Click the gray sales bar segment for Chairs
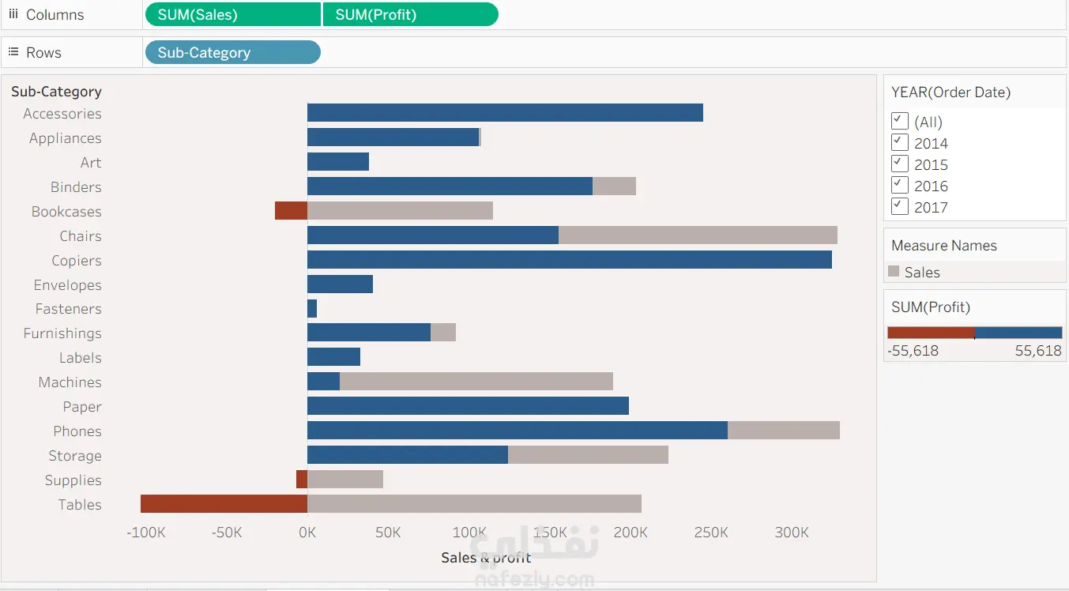Image resolution: width=1069 pixels, height=591 pixels. [698, 235]
